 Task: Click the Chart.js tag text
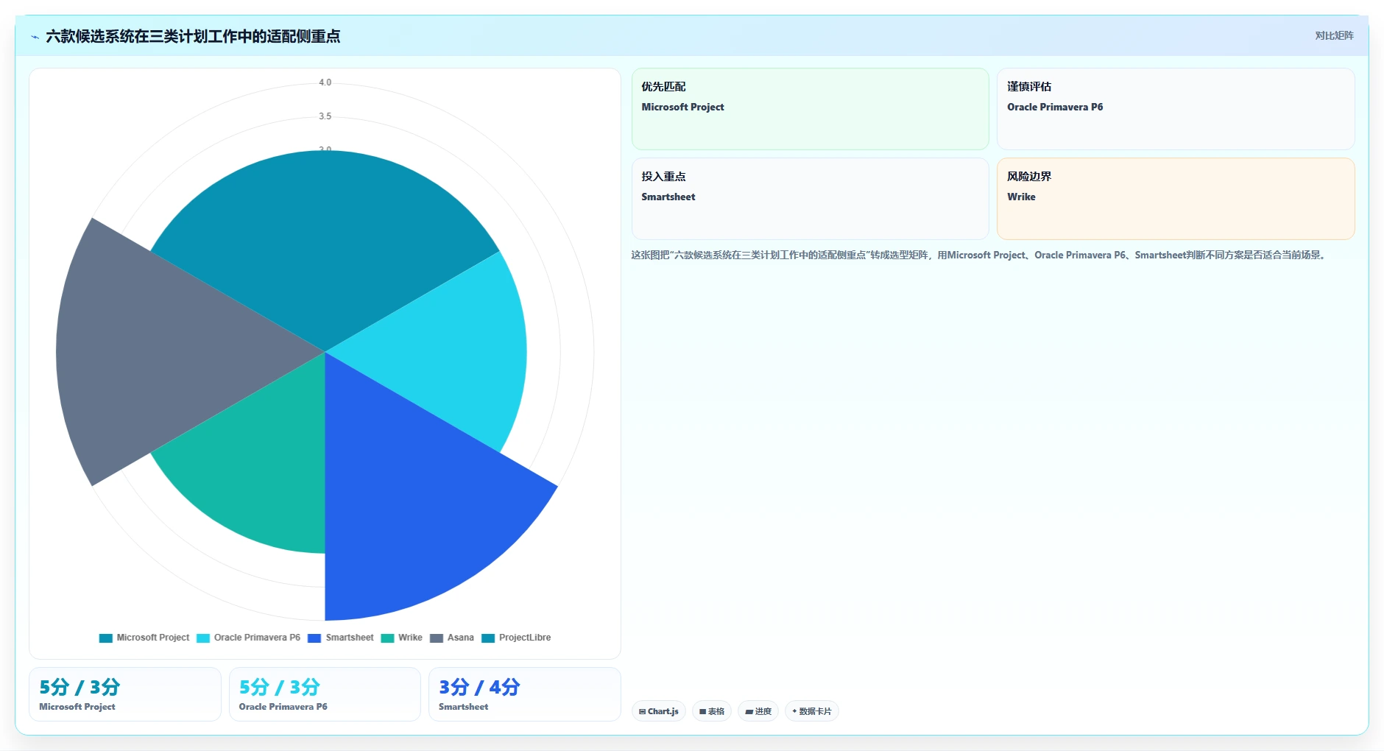click(x=663, y=711)
